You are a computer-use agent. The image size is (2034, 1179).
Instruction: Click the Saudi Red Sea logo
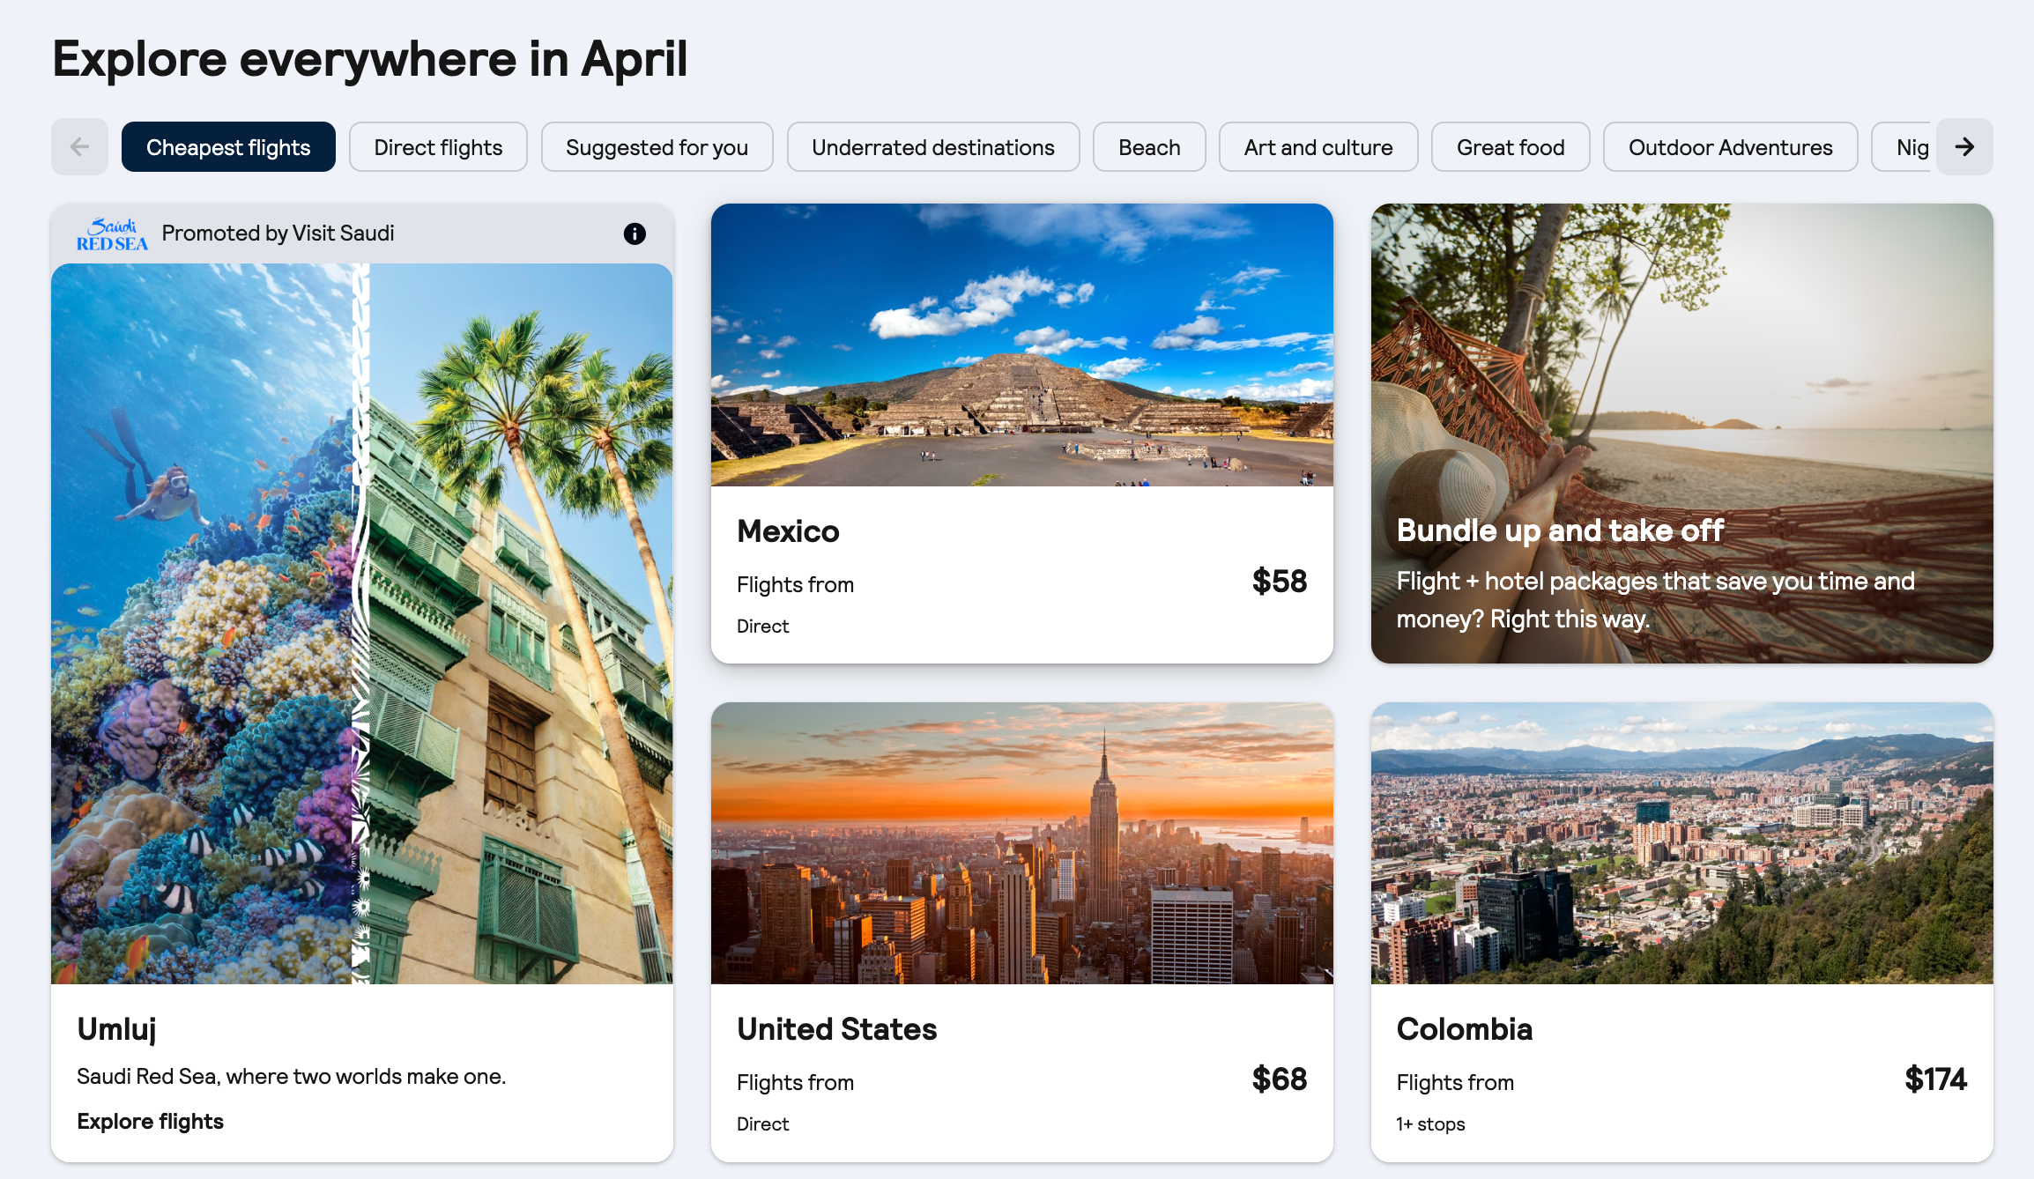pyautogui.click(x=113, y=233)
